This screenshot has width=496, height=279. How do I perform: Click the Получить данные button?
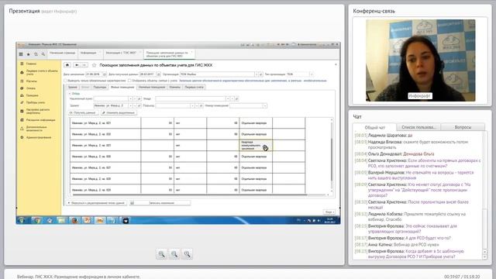click(83, 112)
